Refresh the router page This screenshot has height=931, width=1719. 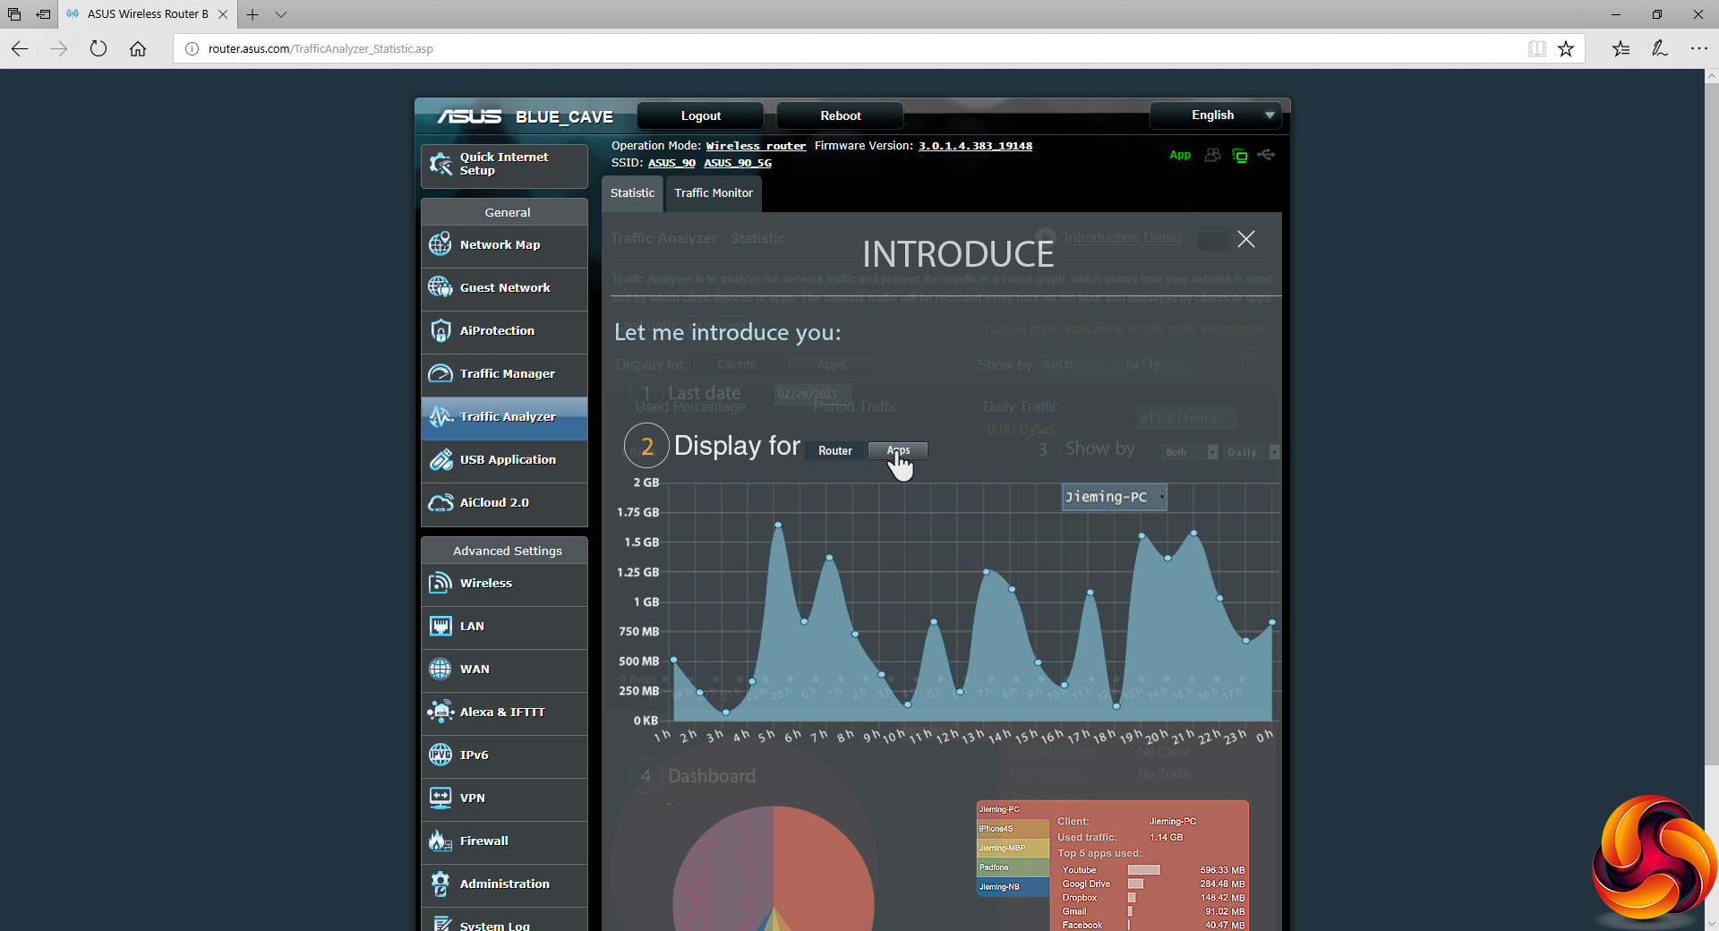(x=98, y=48)
